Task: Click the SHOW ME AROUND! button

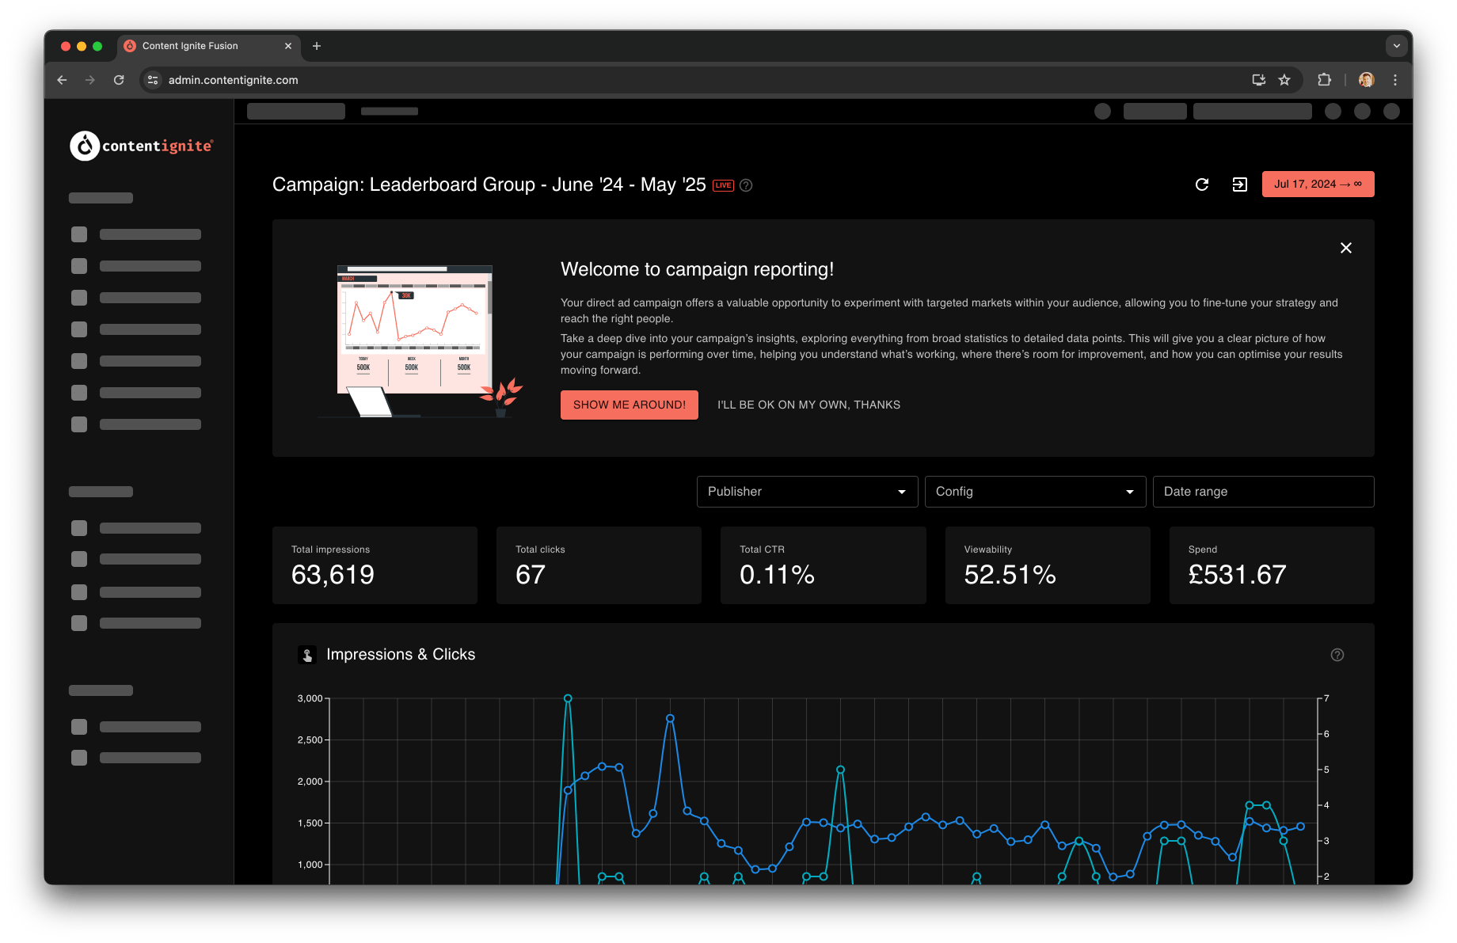Action: pos(629,405)
